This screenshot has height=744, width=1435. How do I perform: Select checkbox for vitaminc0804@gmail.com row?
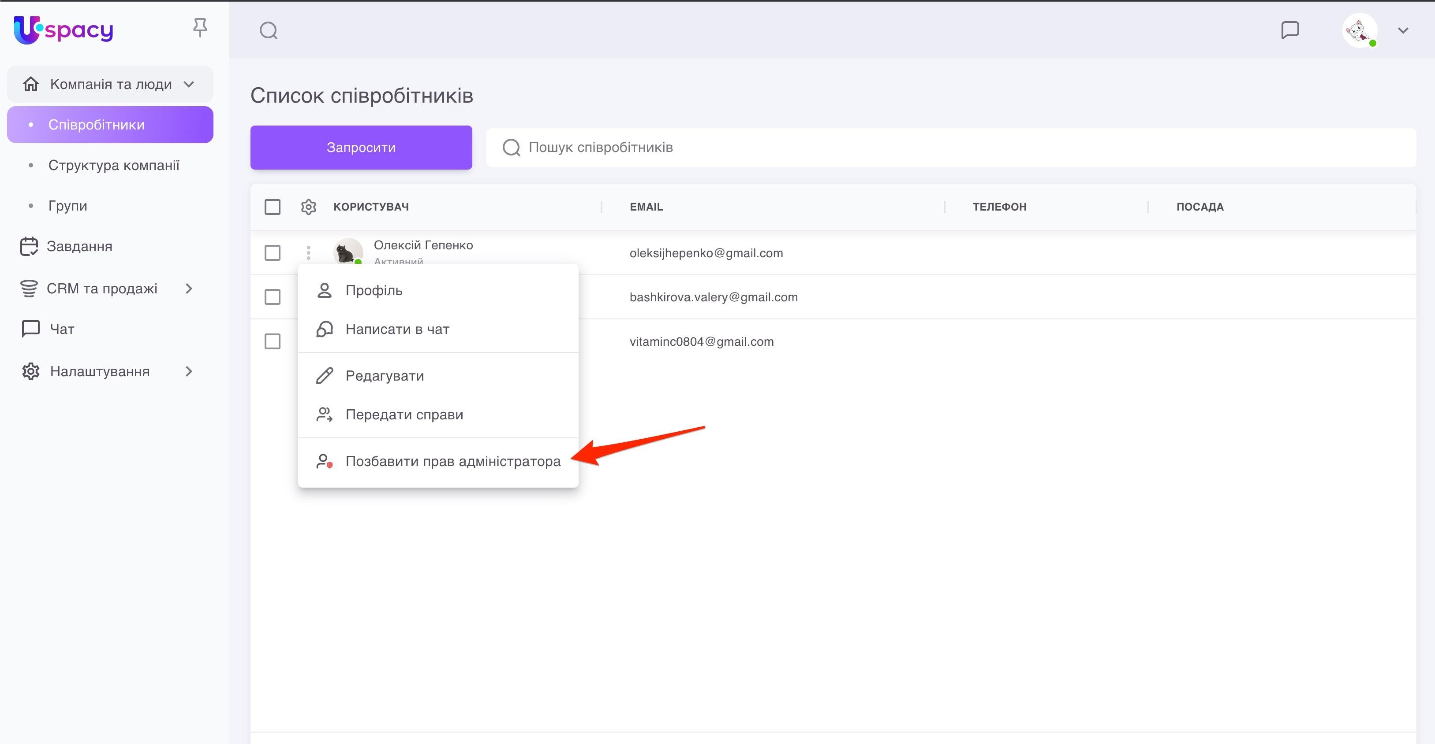pos(273,341)
